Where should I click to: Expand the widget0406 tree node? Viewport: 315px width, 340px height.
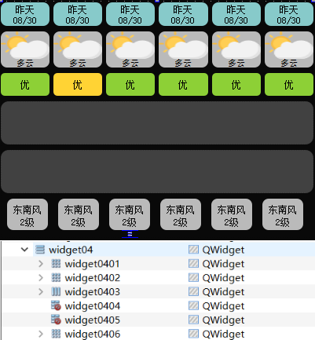[41, 334]
